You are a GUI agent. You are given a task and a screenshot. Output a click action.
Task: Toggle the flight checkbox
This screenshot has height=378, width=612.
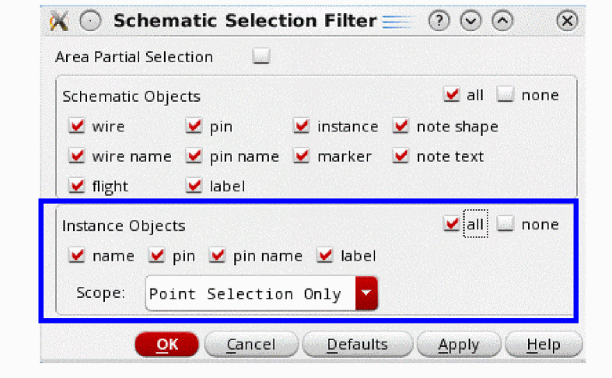(77, 186)
